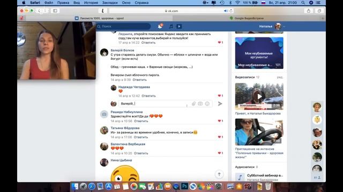Toggle the Safari sidebar button
Viewport: 343px width, 192px height.
[x=55, y=11]
